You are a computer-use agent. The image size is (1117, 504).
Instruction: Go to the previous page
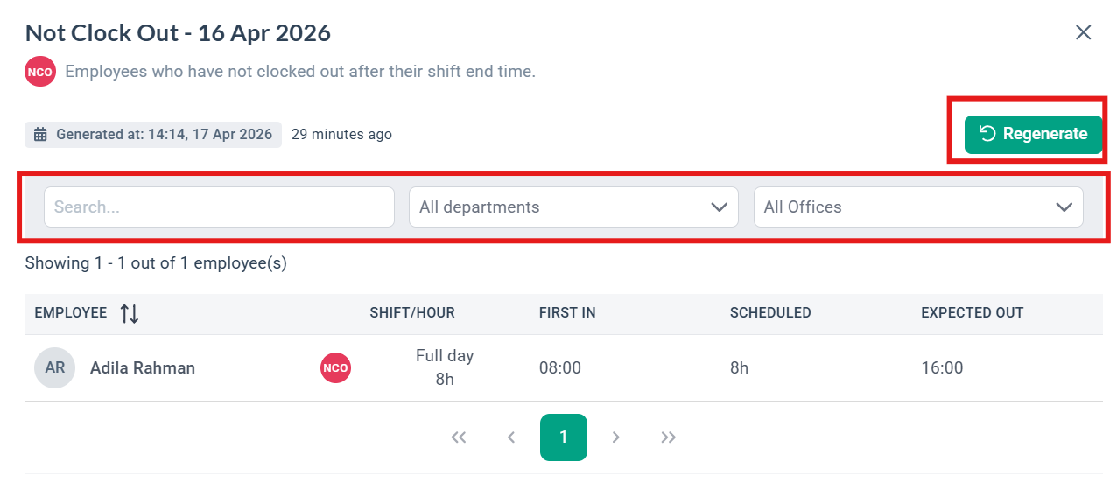[511, 437]
